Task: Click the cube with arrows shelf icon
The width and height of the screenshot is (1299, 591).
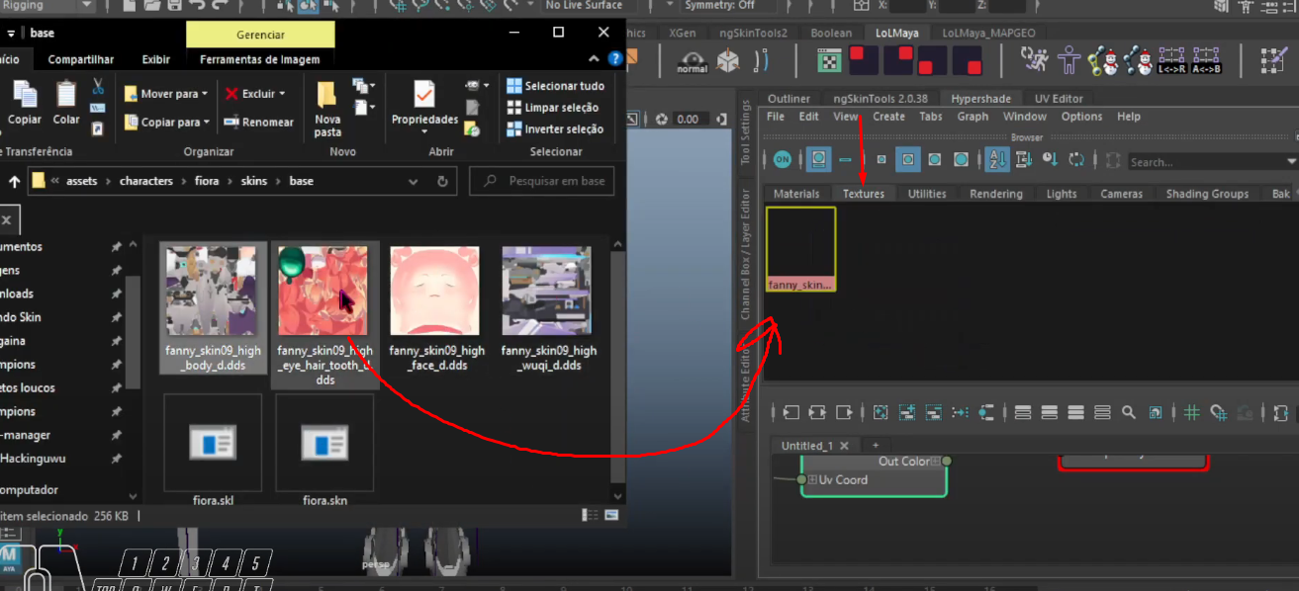Action: coord(728,61)
